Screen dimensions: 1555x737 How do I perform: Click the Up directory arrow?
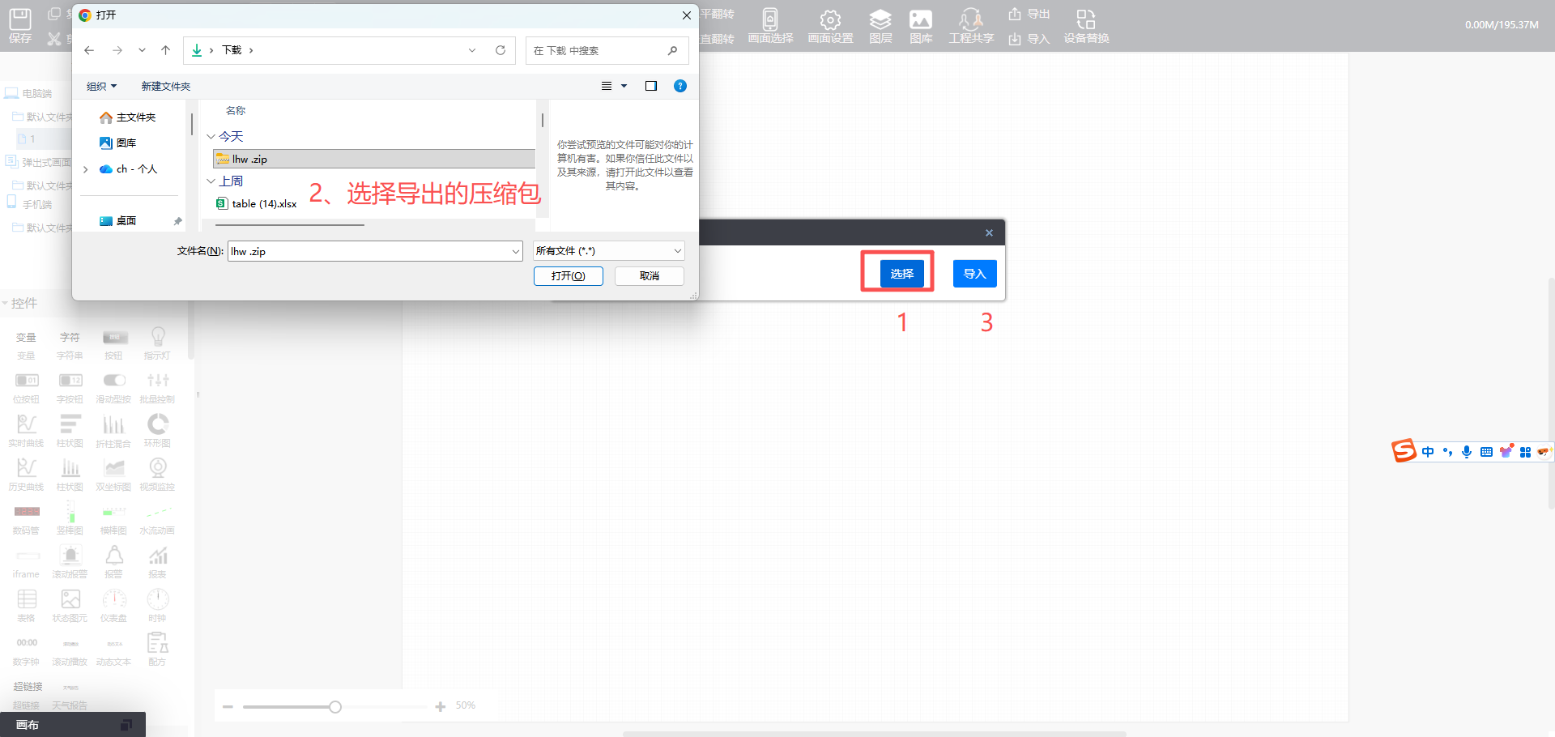(x=166, y=50)
